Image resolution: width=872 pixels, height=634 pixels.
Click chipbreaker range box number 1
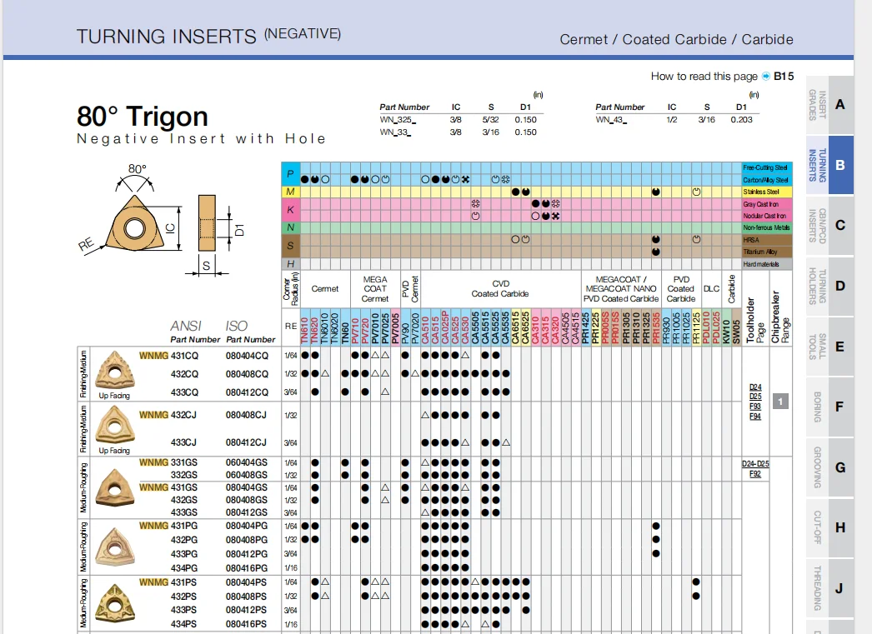[x=781, y=402]
